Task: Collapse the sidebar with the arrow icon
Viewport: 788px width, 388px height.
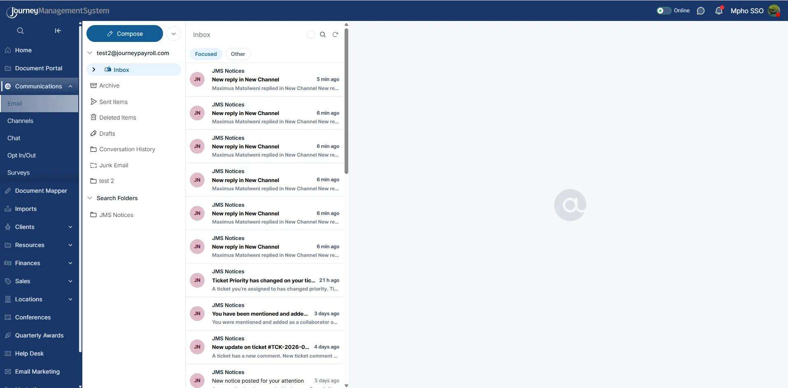Action: pyautogui.click(x=58, y=31)
